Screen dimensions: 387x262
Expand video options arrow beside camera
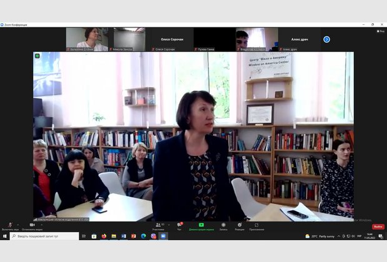tap(42, 225)
